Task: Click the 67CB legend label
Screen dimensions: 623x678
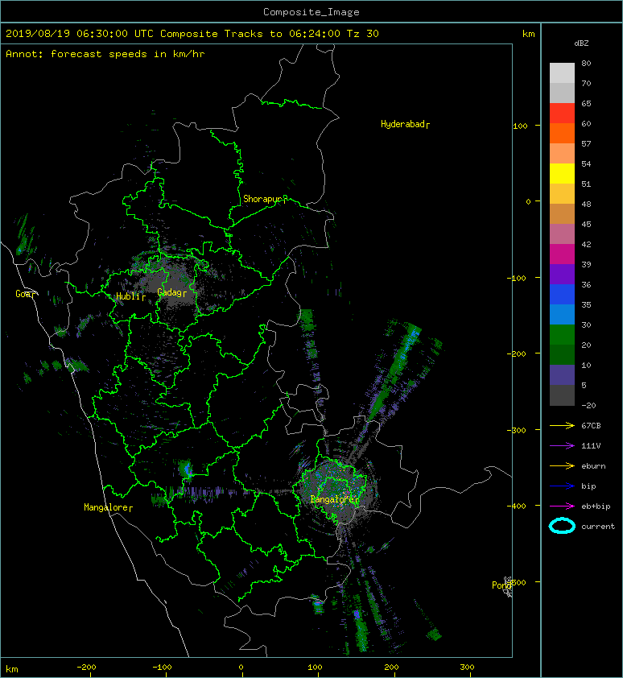Action: [x=591, y=425]
